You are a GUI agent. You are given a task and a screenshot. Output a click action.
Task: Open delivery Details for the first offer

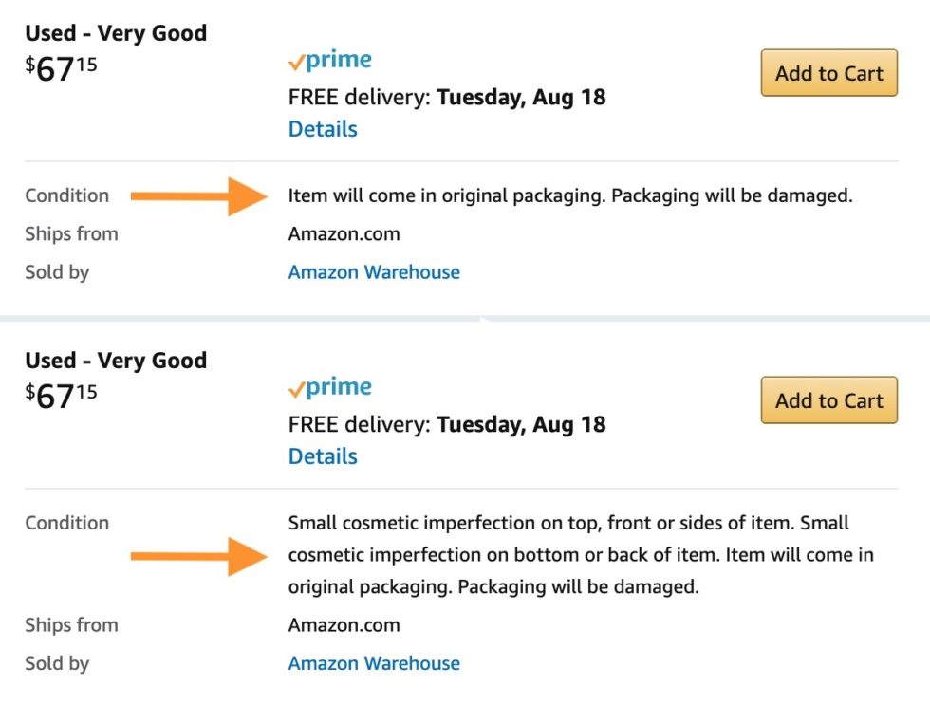tap(322, 128)
